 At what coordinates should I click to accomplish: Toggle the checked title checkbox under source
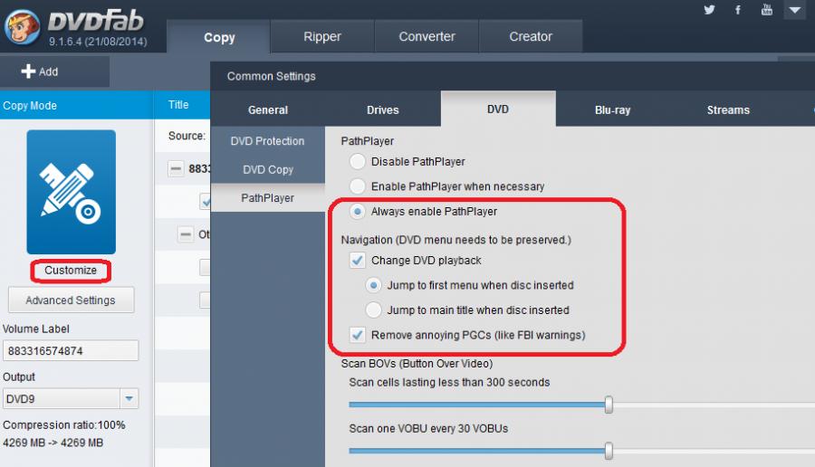[206, 202]
